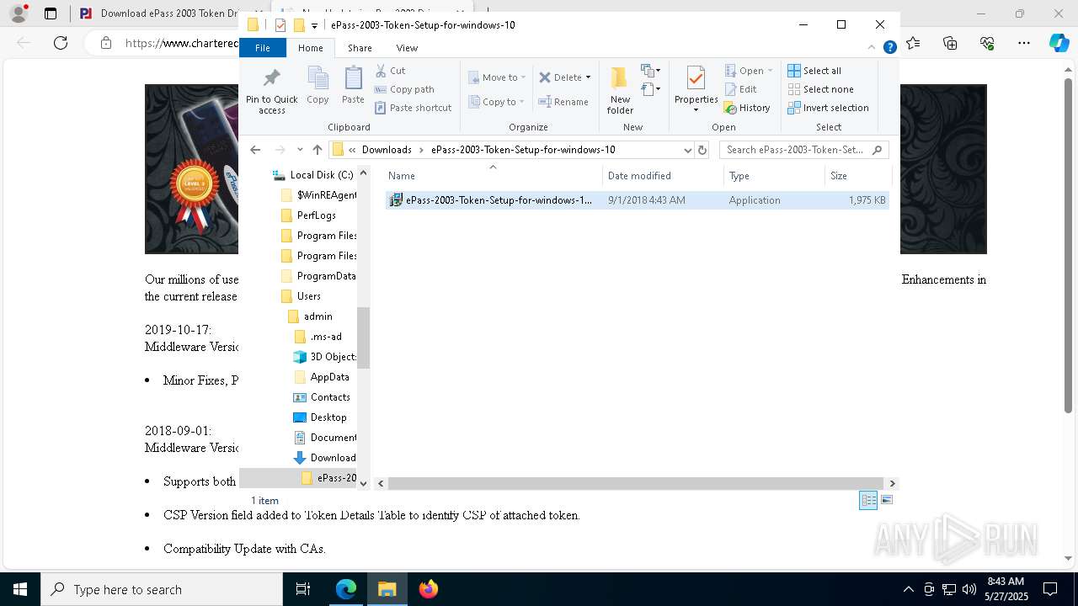
Task: Open the Delete options arrow
Action: pyautogui.click(x=588, y=77)
